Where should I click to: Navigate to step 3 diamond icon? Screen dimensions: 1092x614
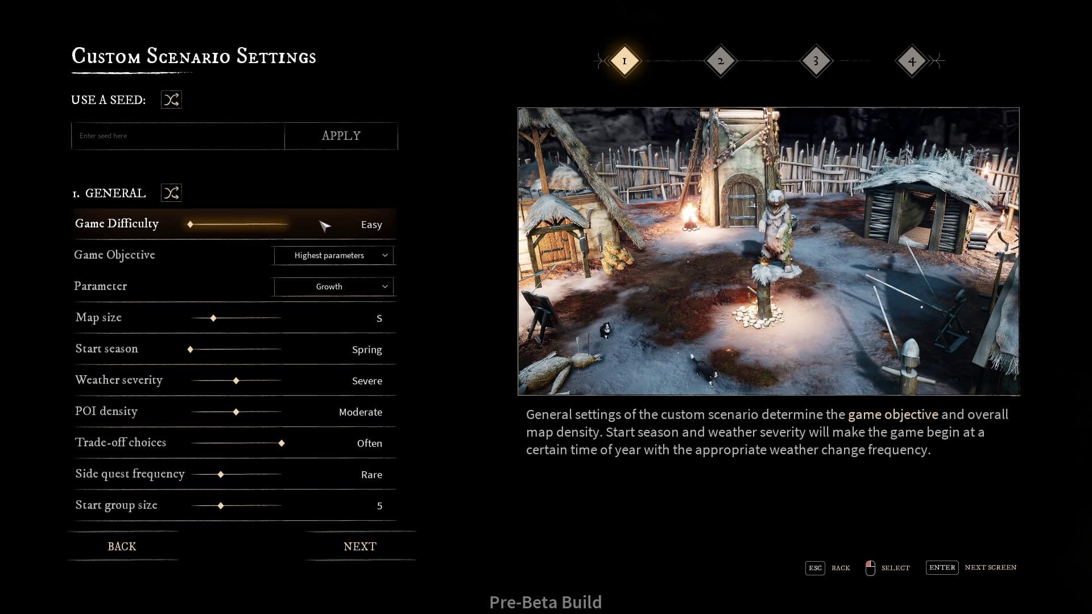[x=816, y=61]
